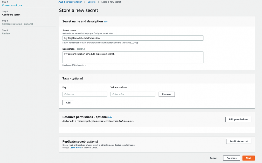Image resolution: width=262 pixels, height=163 pixels.
Task: Click the Previous button
Action: pyautogui.click(x=231, y=158)
